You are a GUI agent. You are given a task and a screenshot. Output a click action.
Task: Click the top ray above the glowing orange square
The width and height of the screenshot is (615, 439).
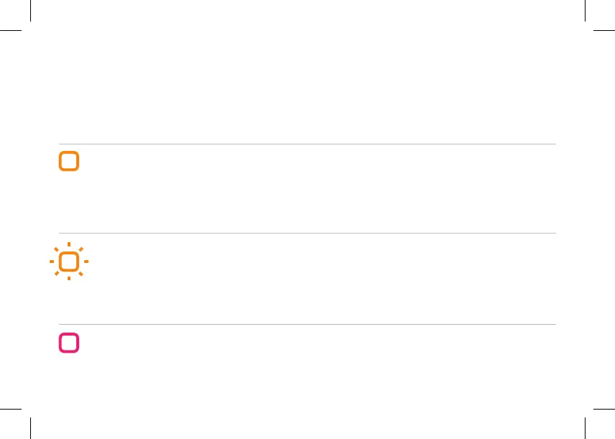[69, 244]
